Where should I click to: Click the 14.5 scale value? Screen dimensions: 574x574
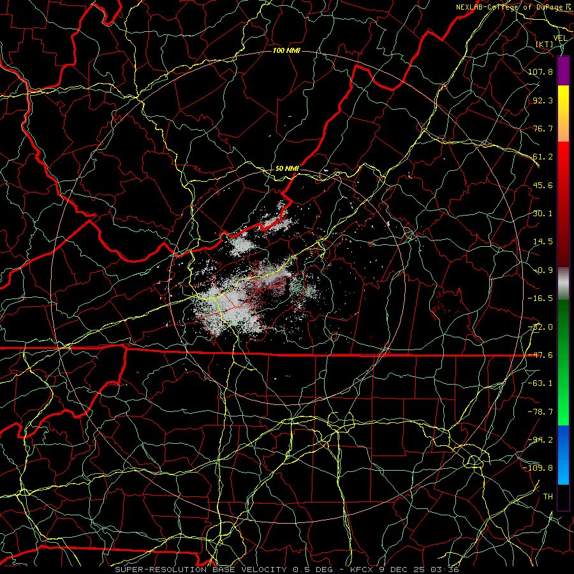[x=543, y=242]
